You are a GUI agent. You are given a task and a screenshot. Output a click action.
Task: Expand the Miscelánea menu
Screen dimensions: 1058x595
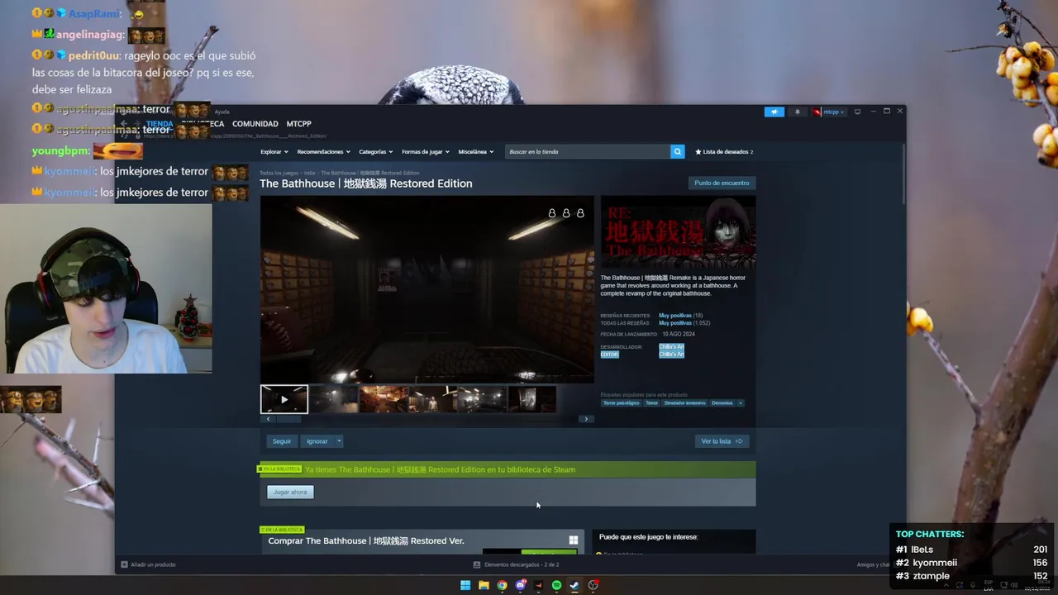coord(475,152)
